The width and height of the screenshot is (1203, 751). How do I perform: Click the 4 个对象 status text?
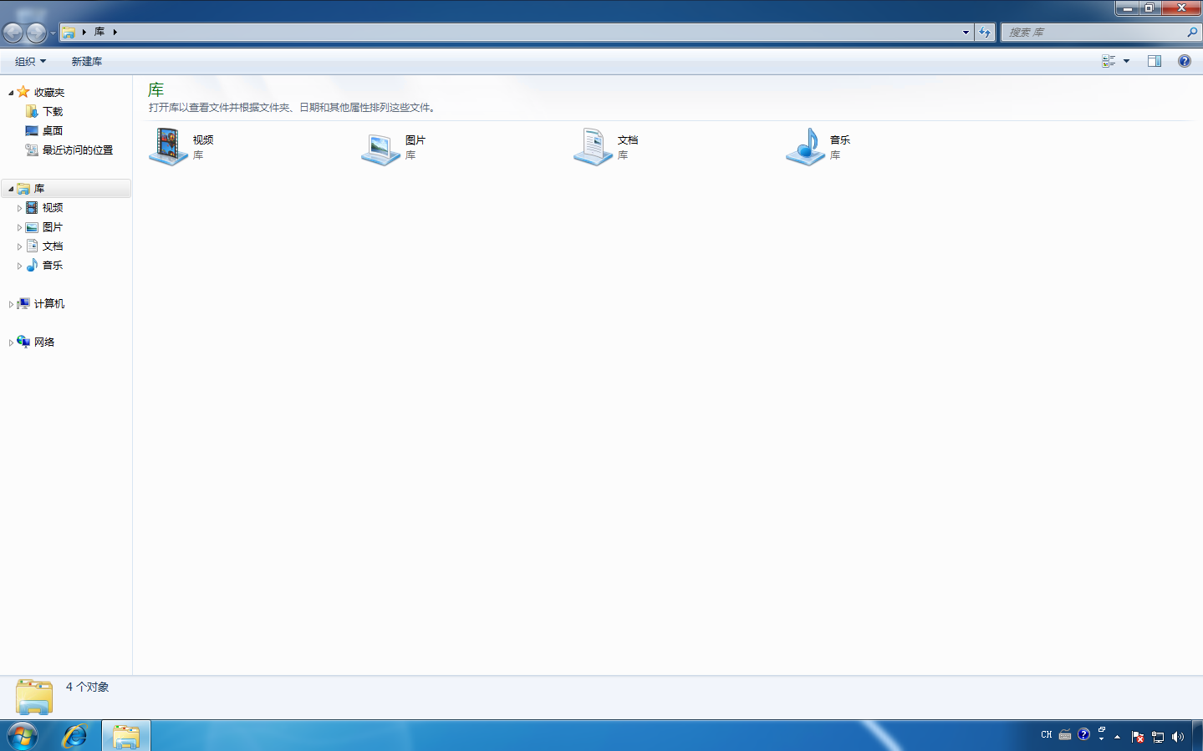click(88, 688)
